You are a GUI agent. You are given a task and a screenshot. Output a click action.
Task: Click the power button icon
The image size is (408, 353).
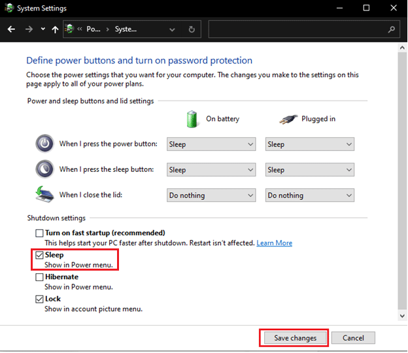[44, 144]
